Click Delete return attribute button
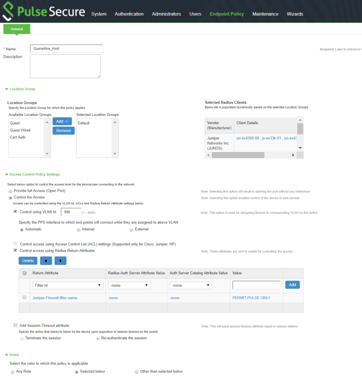The height and width of the screenshot is (380, 362). click(x=28, y=261)
